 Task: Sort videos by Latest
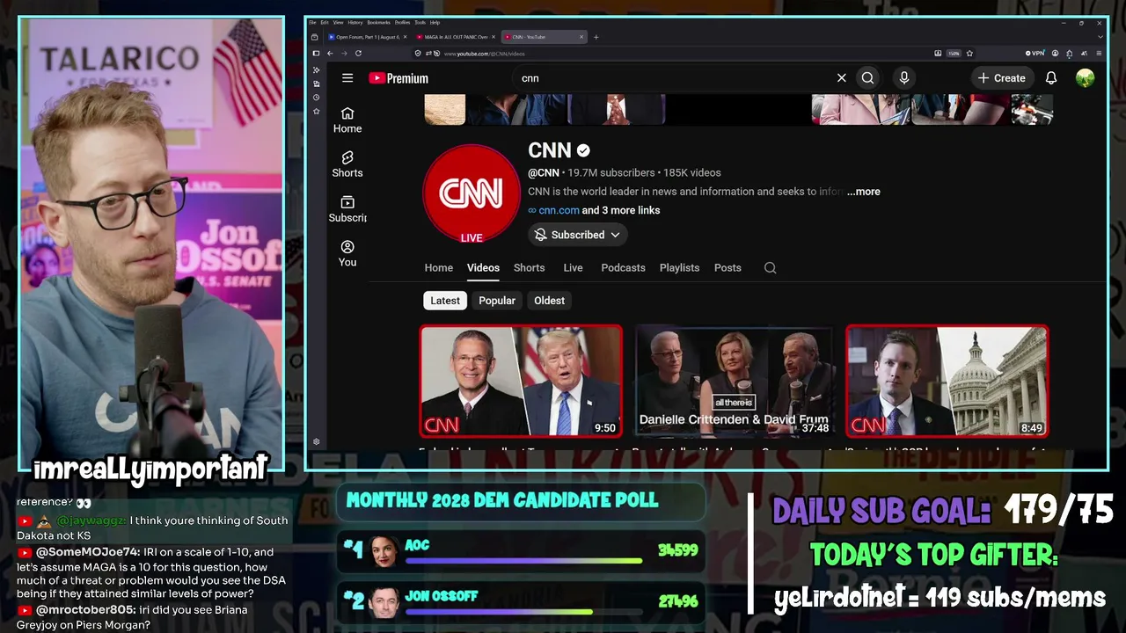point(445,301)
